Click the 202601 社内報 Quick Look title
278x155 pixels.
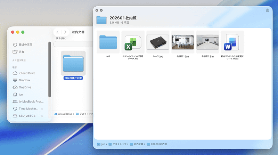pos(123,18)
